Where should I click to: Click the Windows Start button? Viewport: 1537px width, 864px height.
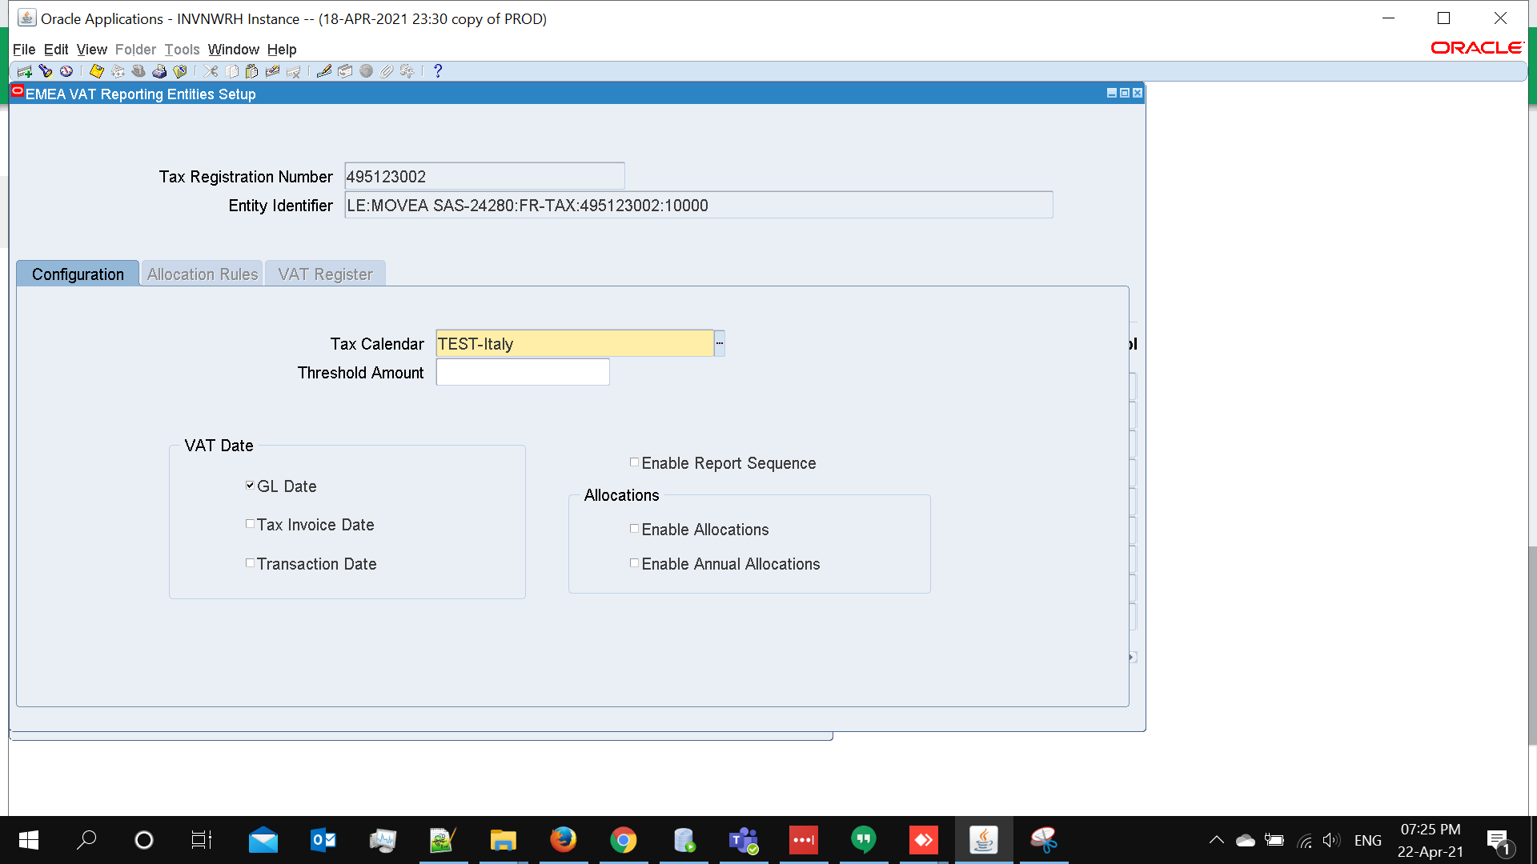tap(29, 840)
